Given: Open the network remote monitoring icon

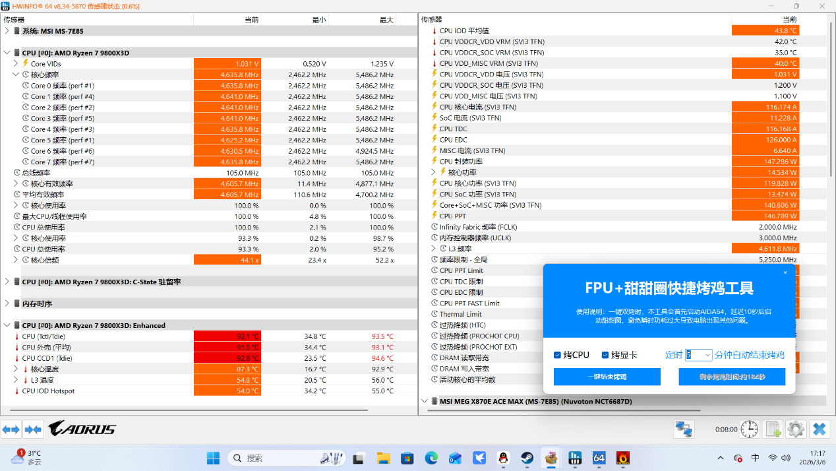Looking at the screenshot, I should point(684,429).
